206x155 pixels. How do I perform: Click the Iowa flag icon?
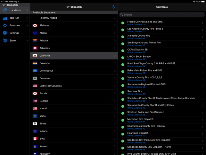point(35,139)
